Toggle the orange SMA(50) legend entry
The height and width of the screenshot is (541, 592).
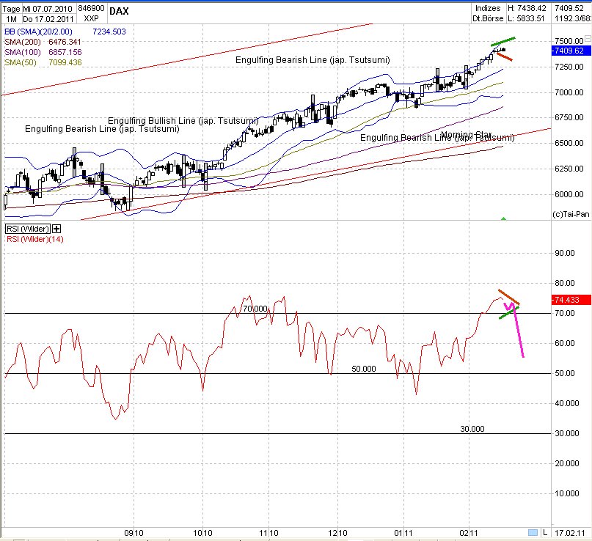pos(21,63)
